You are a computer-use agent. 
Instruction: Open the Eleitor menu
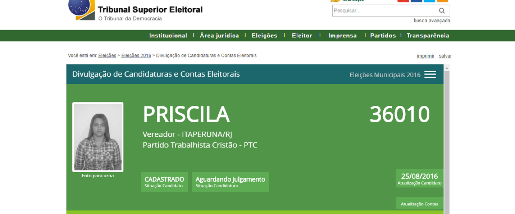point(302,36)
